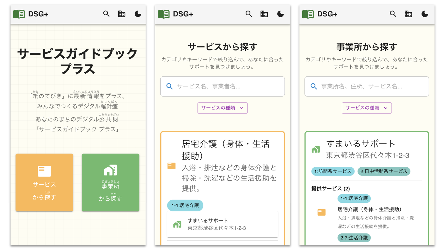Click the magnifier inside the service name search box
The width and height of the screenshot is (447, 251).
[170, 86]
